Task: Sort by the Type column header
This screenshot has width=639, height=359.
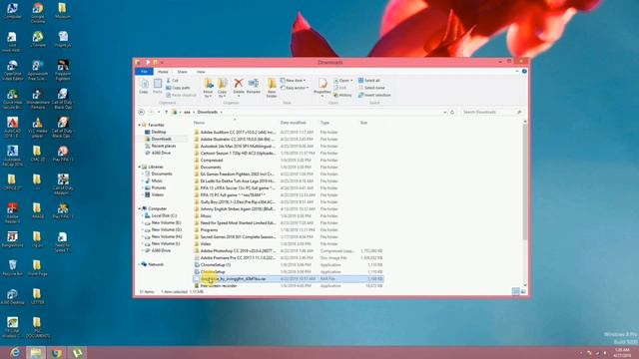Action: (324, 123)
